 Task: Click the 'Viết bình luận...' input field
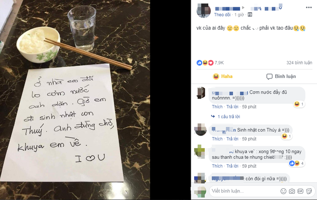(245, 191)
